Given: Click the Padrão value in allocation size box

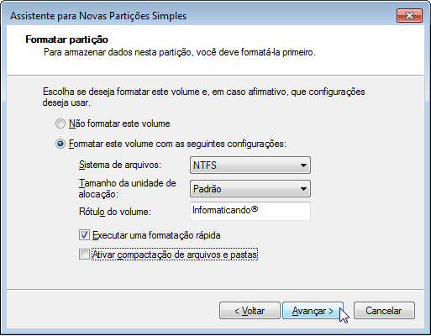Looking at the screenshot, I should [208, 189].
